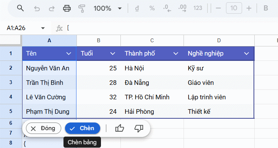Click into the formula bar

(172, 28)
